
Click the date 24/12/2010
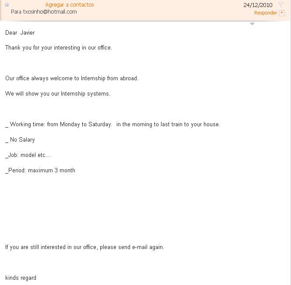click(x=258, y=5)
